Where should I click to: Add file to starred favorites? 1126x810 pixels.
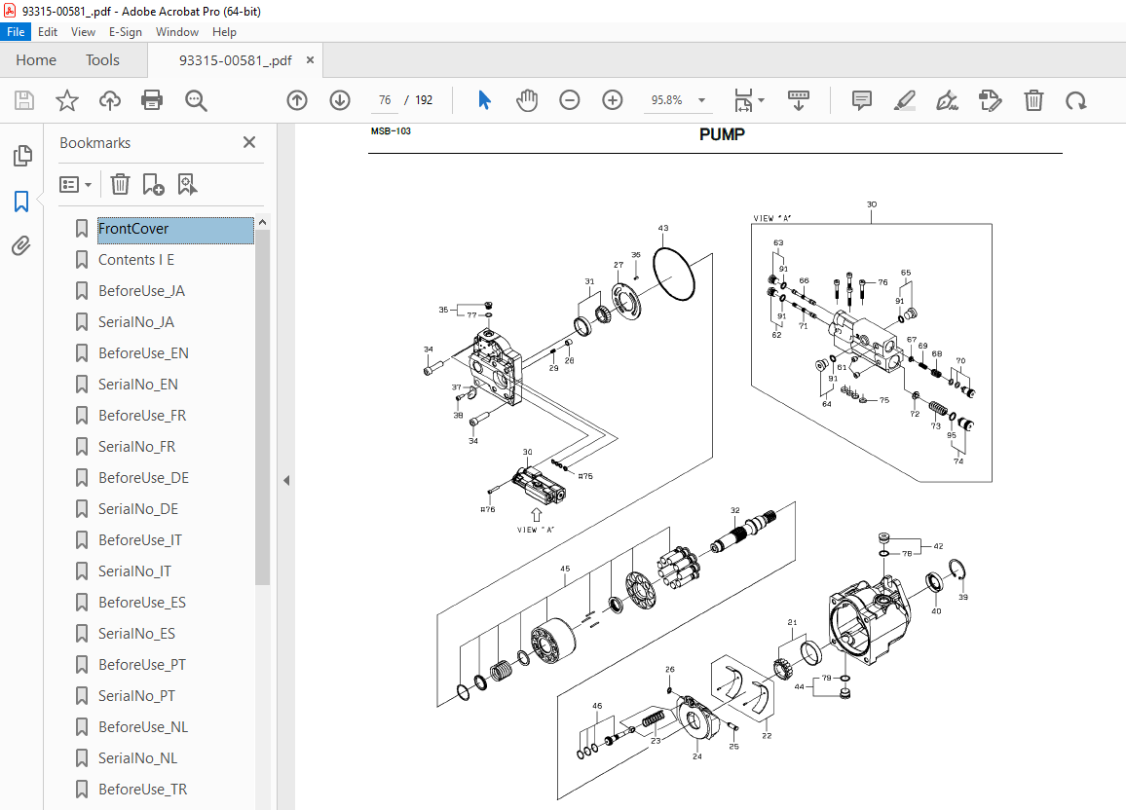[67, 100]
